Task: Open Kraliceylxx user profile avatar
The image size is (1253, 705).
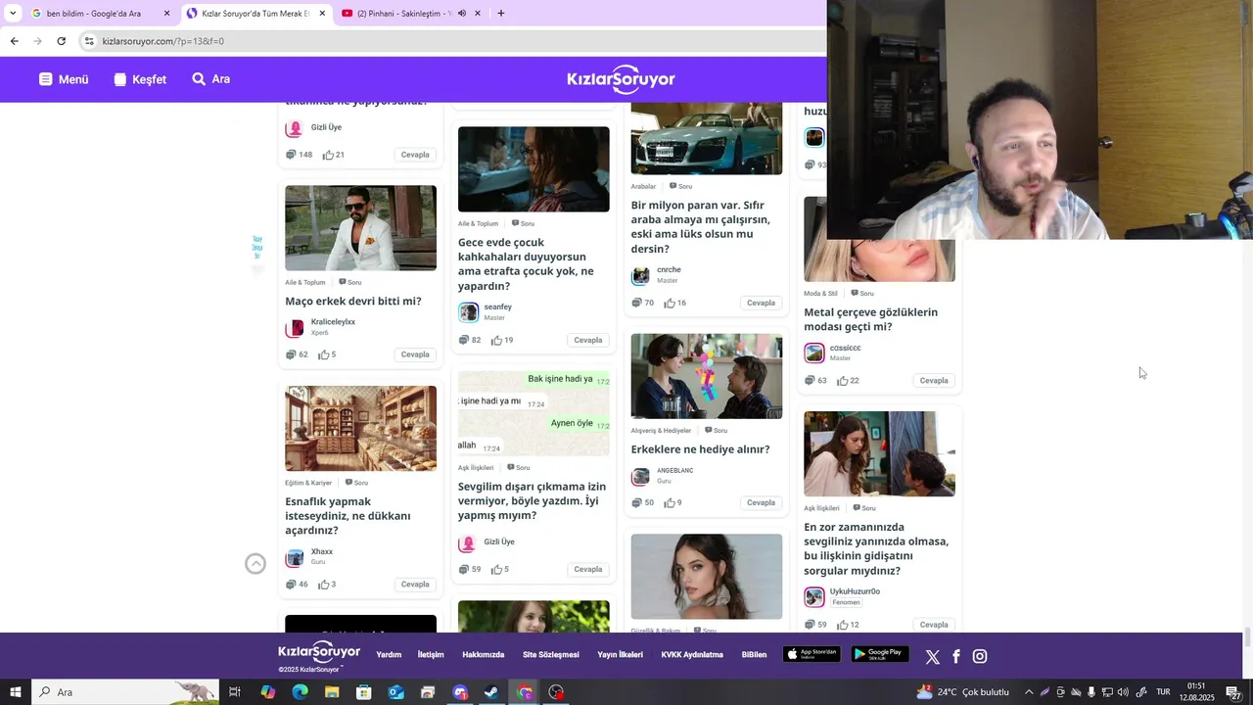Action: 295,327
